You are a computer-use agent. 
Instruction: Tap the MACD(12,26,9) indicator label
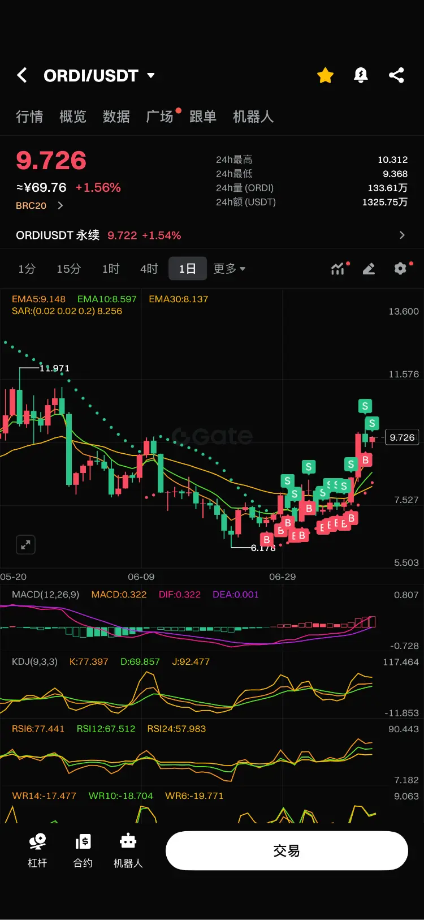[45, 595]
